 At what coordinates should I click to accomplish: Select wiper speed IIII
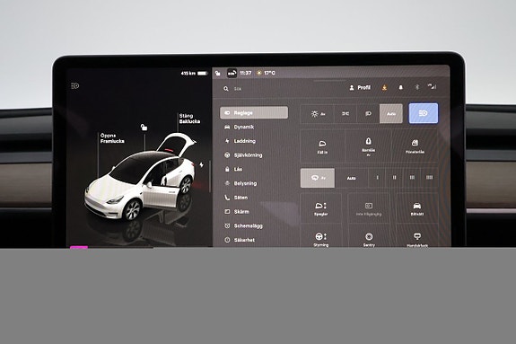click(429, 178)
